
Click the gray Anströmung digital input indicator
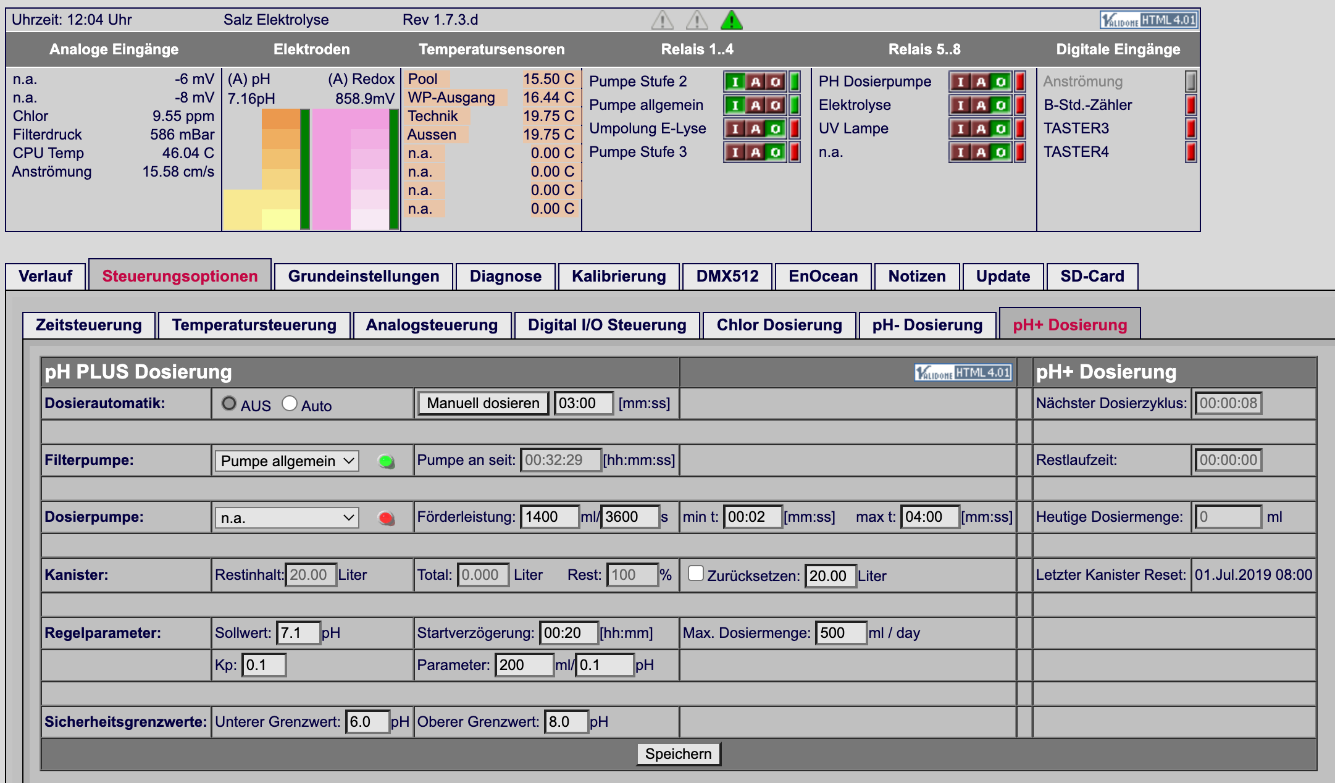click(x=1191, y=82)
